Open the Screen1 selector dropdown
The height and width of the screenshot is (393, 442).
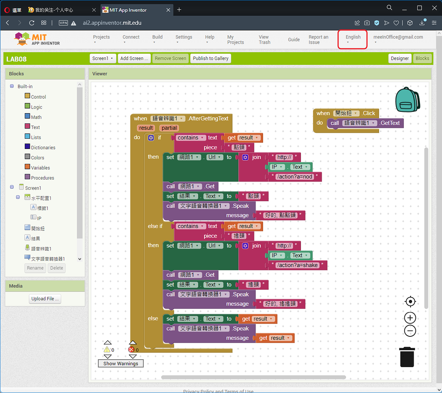103,58
